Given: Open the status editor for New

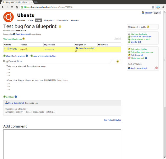Looking at the screenshot, I should [x=26, y=49].
